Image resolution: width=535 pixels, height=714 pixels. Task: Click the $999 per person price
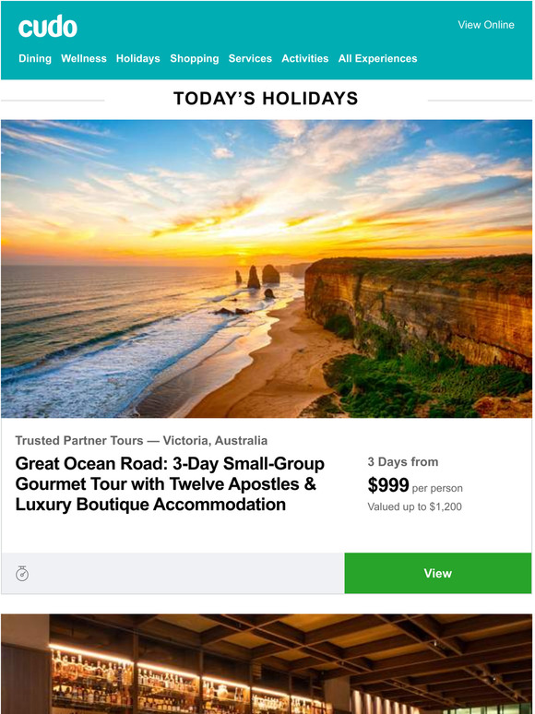pos(415,485)
